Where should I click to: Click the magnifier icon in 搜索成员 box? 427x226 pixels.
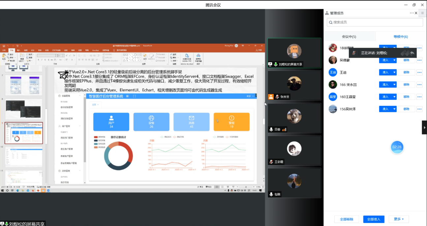[x=330, y=22]
